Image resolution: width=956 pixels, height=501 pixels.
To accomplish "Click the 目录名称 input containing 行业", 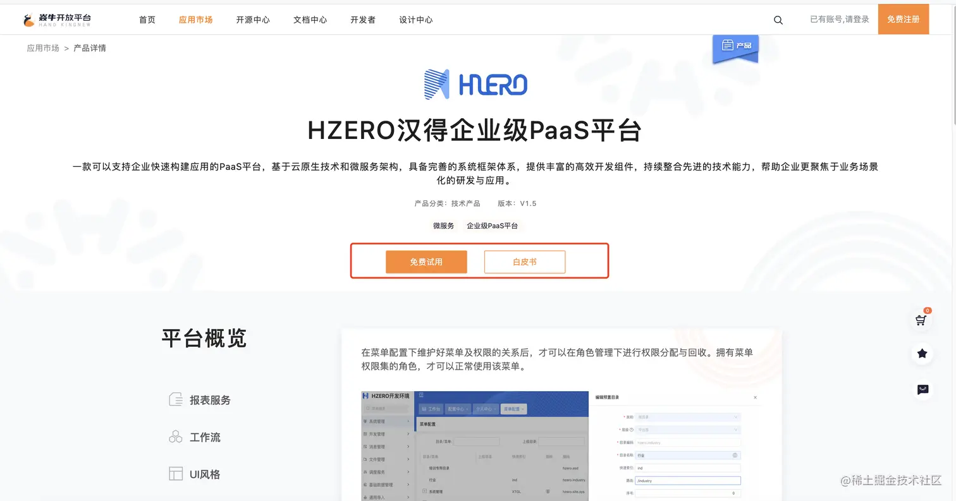I will (688, 455).
